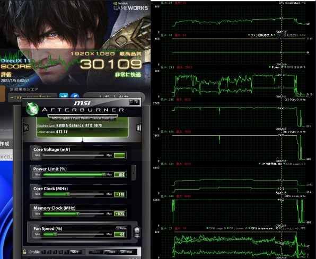Click the Memory Clock value field showing +925
The image size is (316, 259).
click(x=120, y=213)
